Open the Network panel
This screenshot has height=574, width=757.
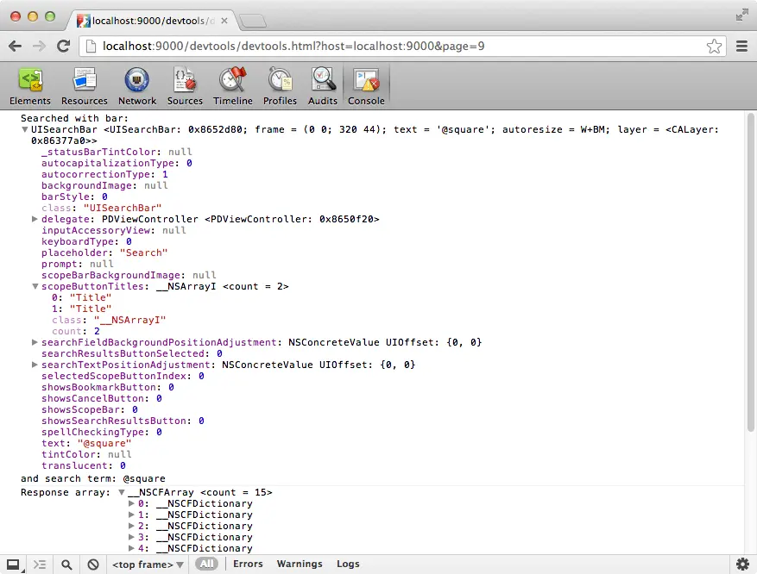click(137, 87)
